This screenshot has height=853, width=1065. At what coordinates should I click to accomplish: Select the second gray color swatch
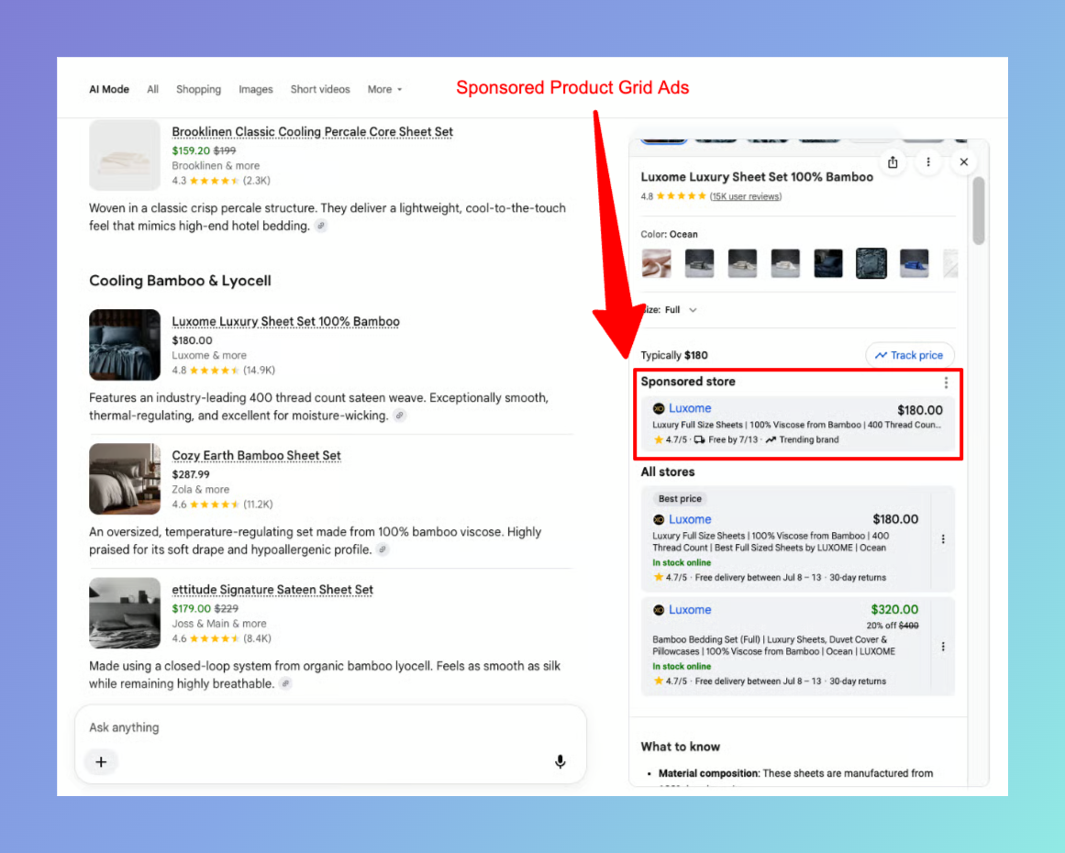[x=699, y=263]
